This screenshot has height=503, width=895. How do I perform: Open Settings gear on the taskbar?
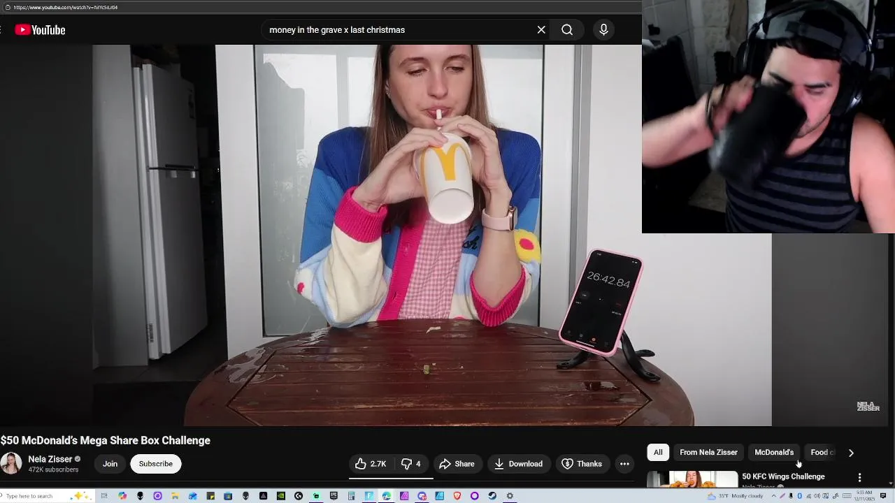click(510, 496)
